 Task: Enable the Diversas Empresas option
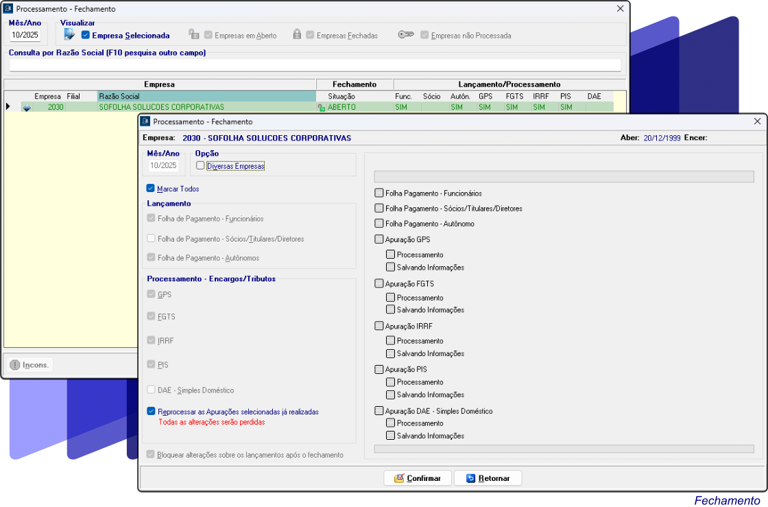pyautogui.click(x=200, y=166)
